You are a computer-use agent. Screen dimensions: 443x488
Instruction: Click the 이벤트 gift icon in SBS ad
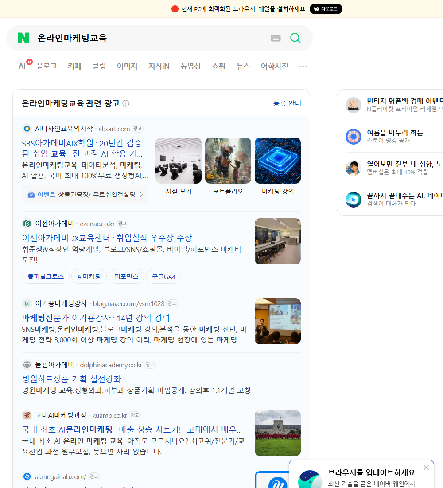pos(31,194)
